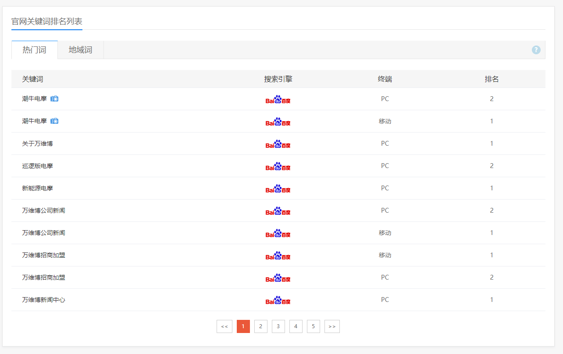Select 万维博招商加盟 keyword in 移动 row
Viewport: 563px width, 354px height.
[44, 255]
